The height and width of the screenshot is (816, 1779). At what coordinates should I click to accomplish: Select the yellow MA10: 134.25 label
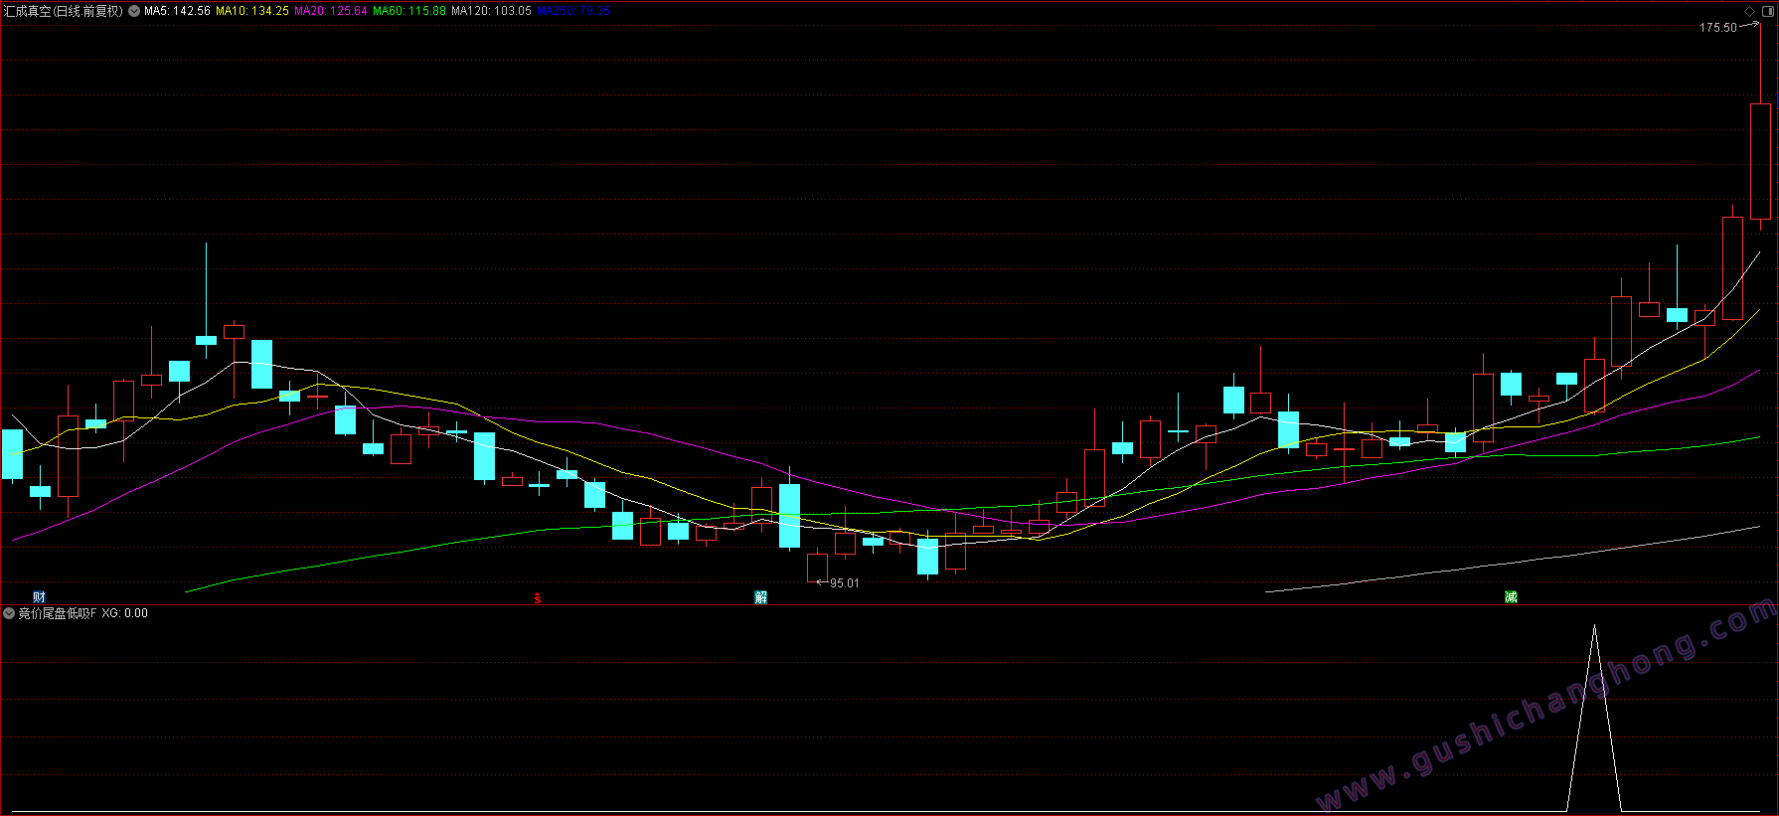pyautogui.click(x=252, y=11)
